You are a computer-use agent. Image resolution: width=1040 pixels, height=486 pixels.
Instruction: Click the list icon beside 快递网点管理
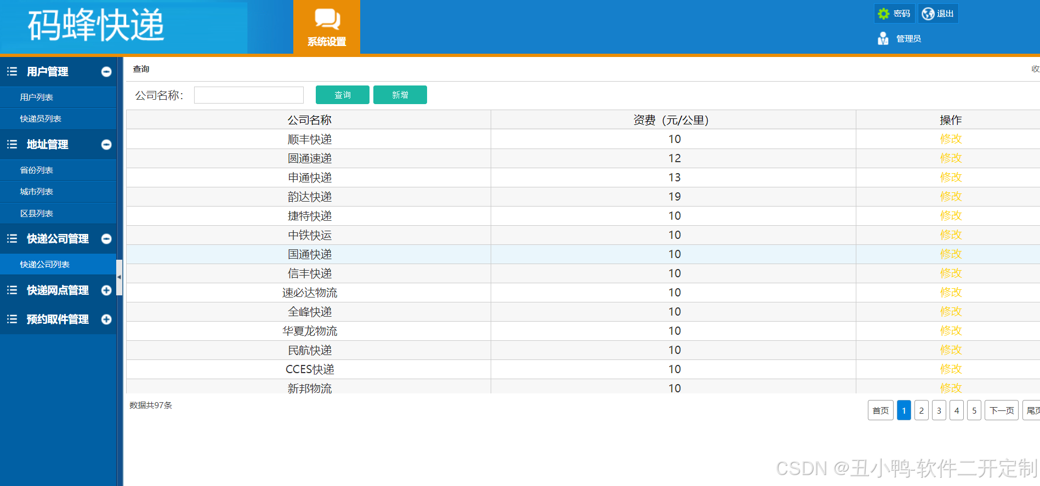coord(12,290)
